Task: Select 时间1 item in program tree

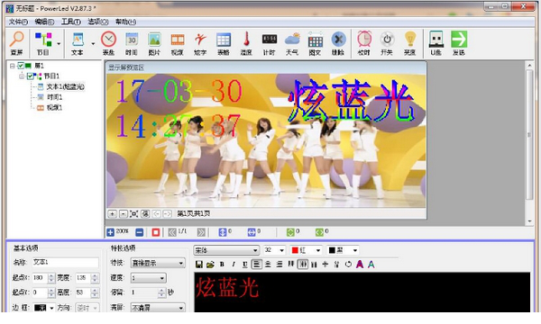Action: click(x=54, y=97)
